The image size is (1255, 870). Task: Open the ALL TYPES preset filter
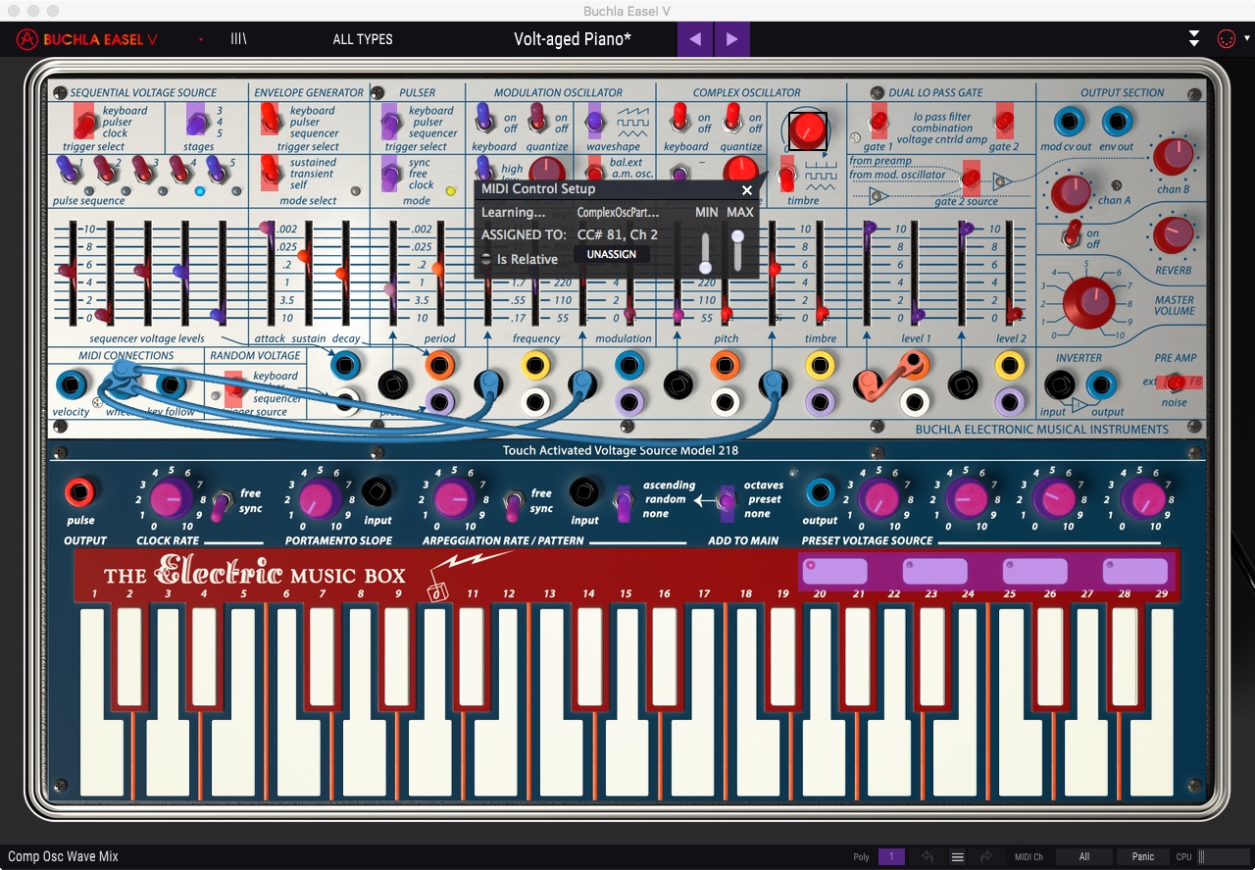click(x=363, y=39)
